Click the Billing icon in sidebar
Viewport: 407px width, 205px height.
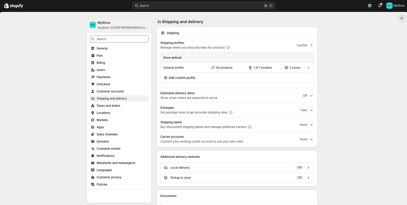[x=93, y=63]
